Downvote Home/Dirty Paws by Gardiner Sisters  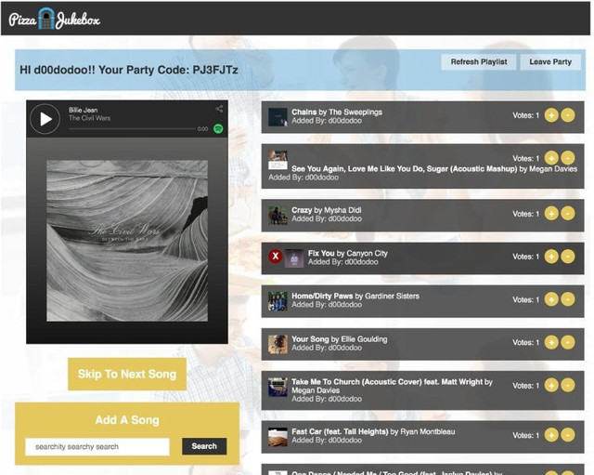point(567,299)
